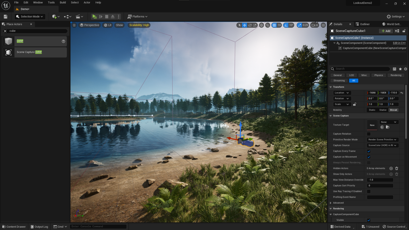The image size is (409, 230).
Task: Clear the cube search field in Place Actors
Action: coord(5,31)
